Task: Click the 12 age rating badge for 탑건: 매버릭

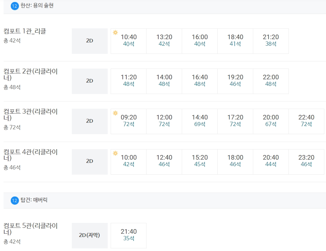Action: point(15,200)
